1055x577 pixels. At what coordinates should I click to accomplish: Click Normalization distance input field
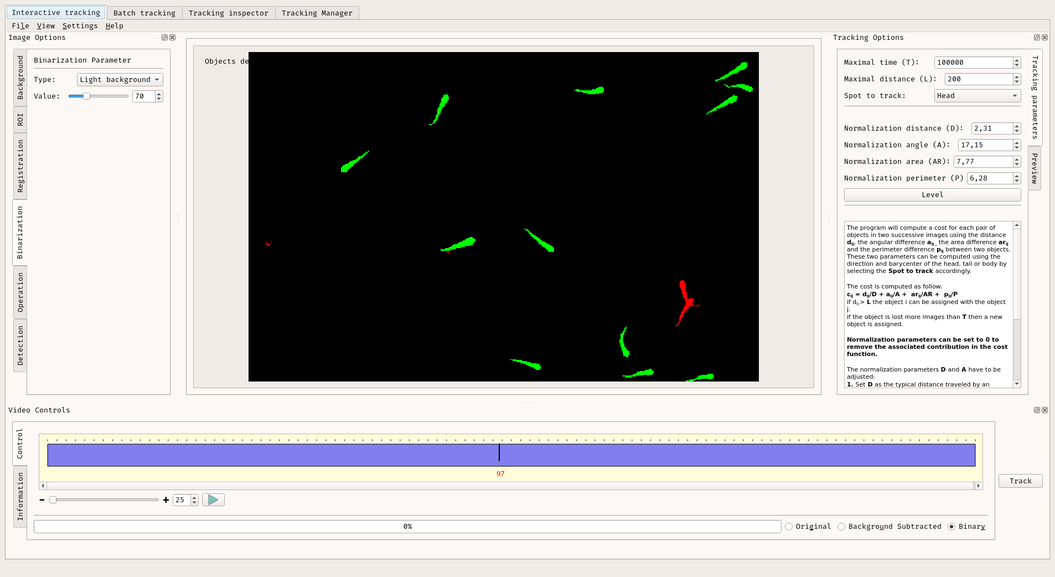992,128
